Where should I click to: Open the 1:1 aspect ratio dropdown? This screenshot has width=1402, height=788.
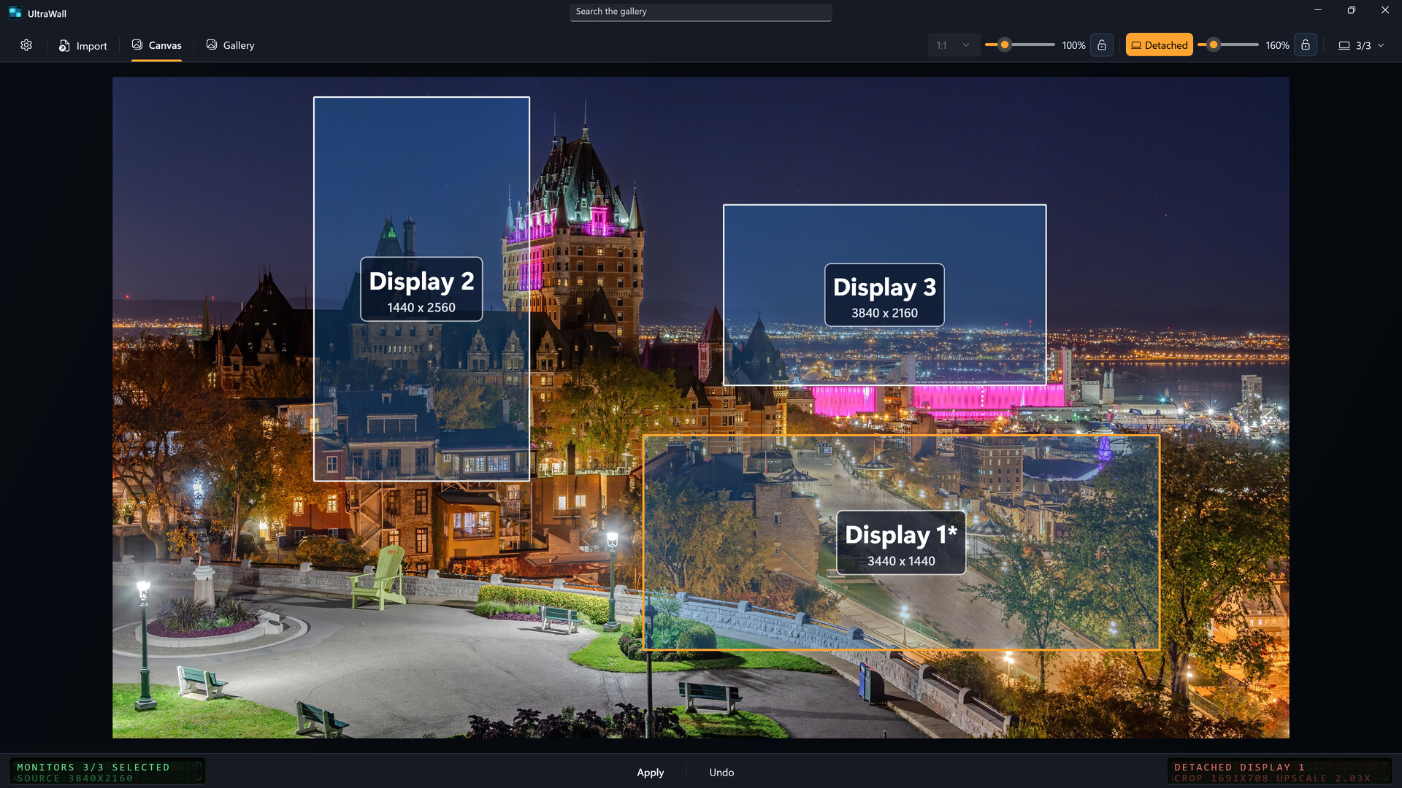953,45
